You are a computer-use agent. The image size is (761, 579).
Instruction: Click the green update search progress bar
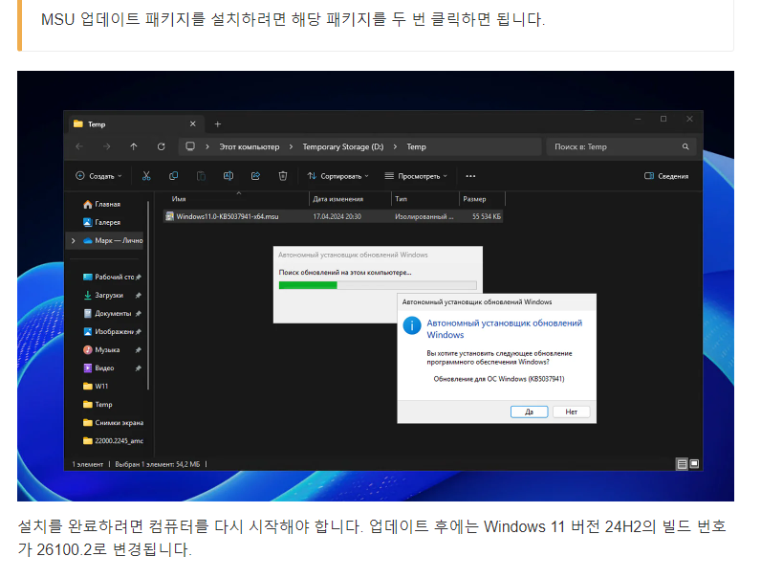coord(378,285)
